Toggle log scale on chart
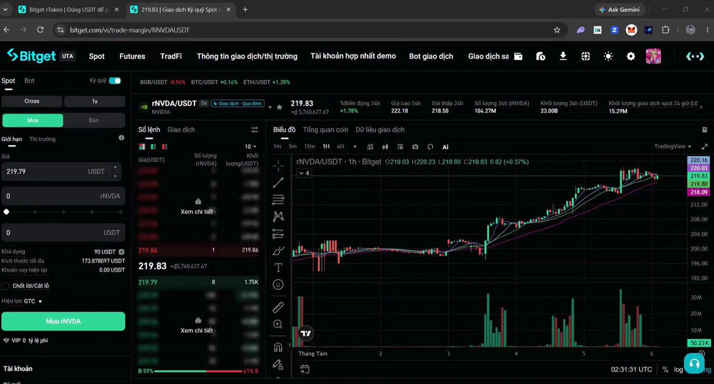Screen dimensions: 714x384 coord(678,370)
